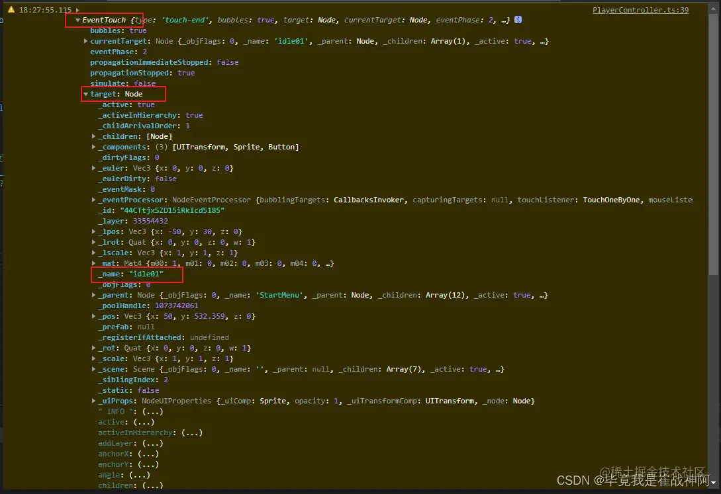Expand the _components (3) array

(x=93, y=147)
